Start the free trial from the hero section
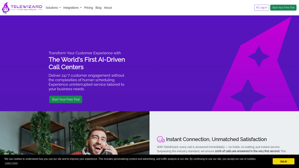 (x=66, y=99)
